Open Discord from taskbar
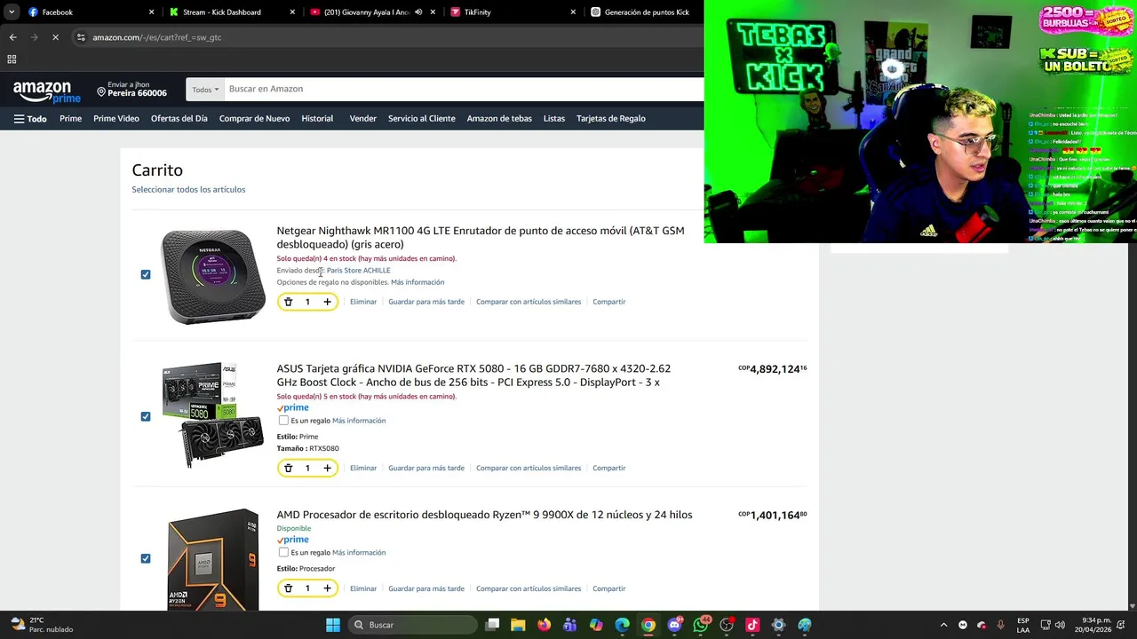Image resolution: width=1137 pixels, height=639 pixels. click(x=674, y=625)
